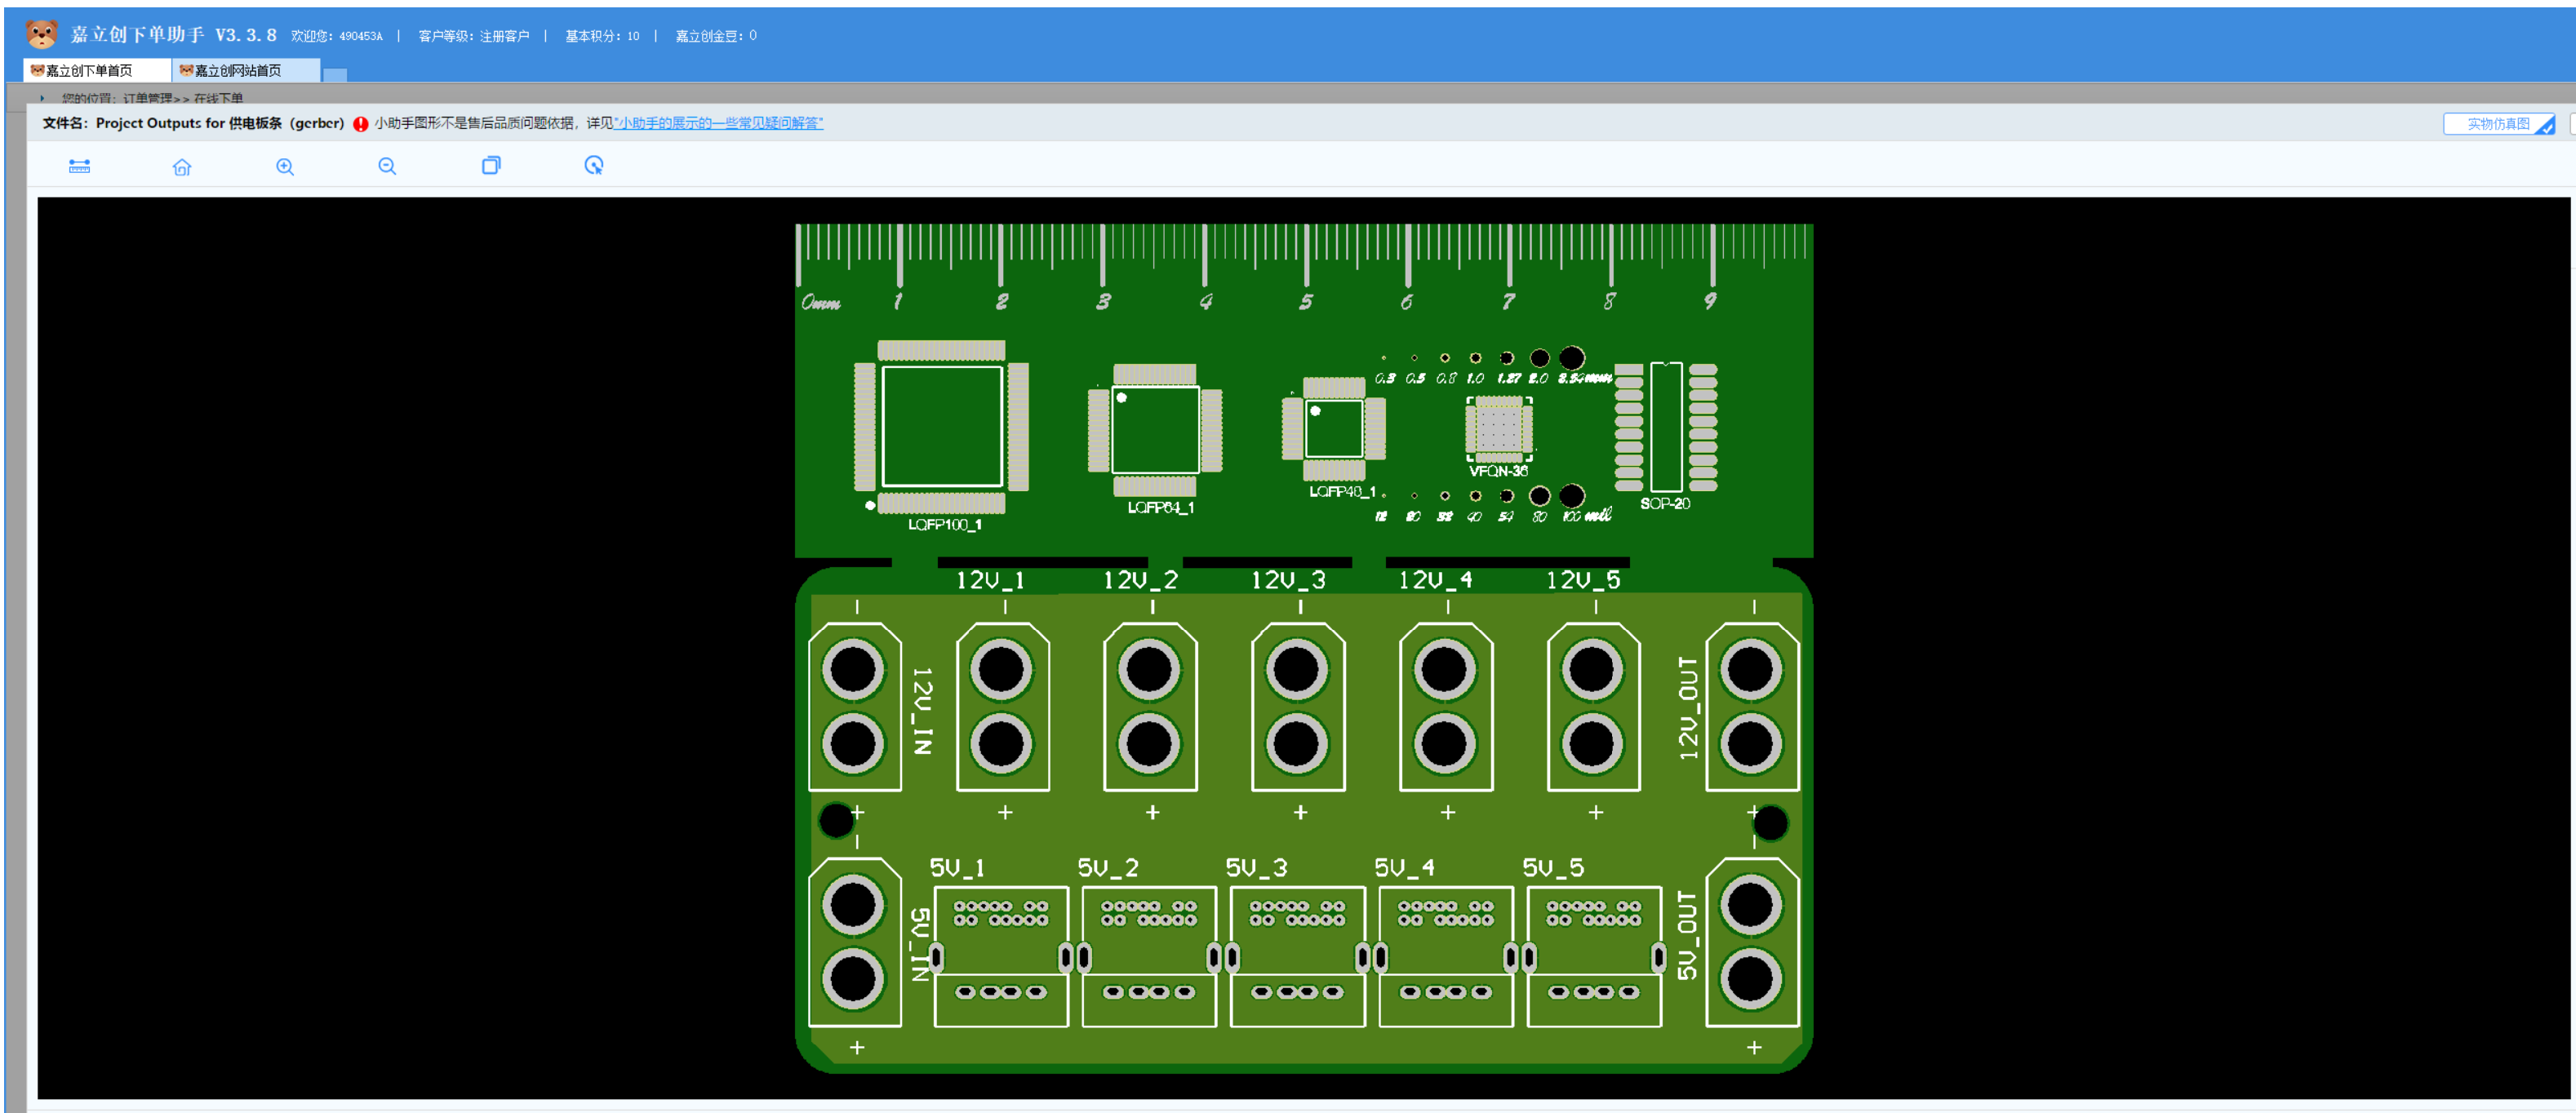The width and height of the screenshot is (2576, 1113).
Task: Reset view with the home icon
Action: pos(182,166)
